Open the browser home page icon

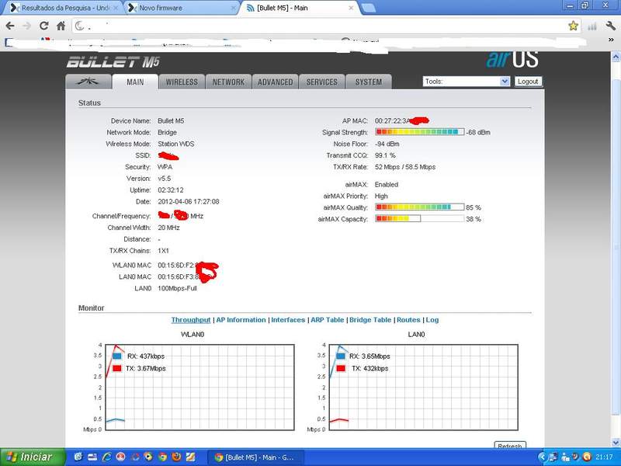(x=61, y=26)
